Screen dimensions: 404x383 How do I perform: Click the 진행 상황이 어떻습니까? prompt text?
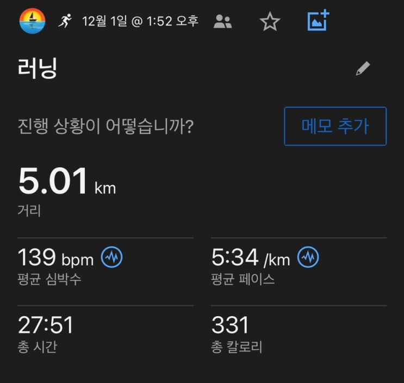[105, 126]
